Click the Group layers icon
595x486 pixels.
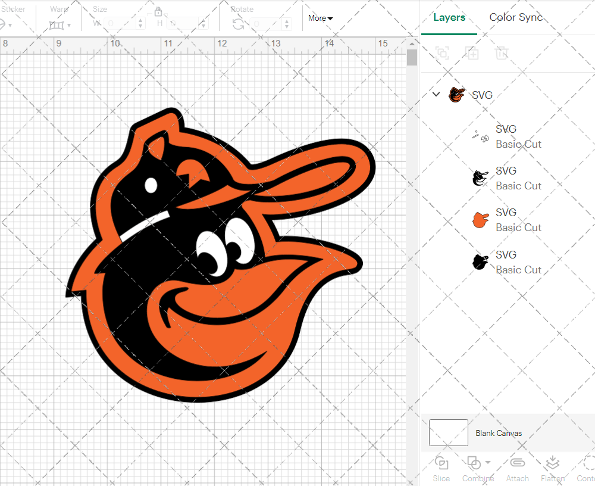click(x=442, y=53)
